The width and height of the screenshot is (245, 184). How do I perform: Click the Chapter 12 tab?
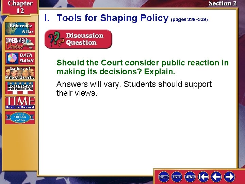[x=20, y=7]
